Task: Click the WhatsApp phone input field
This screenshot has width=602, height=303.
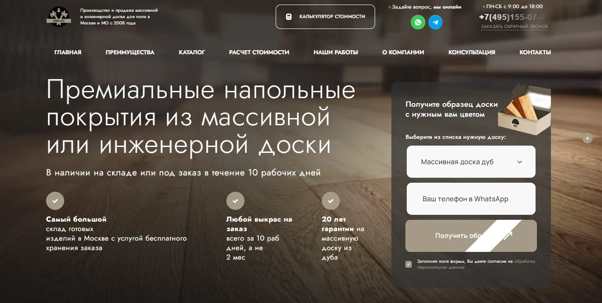Action: tap(471, 199)
